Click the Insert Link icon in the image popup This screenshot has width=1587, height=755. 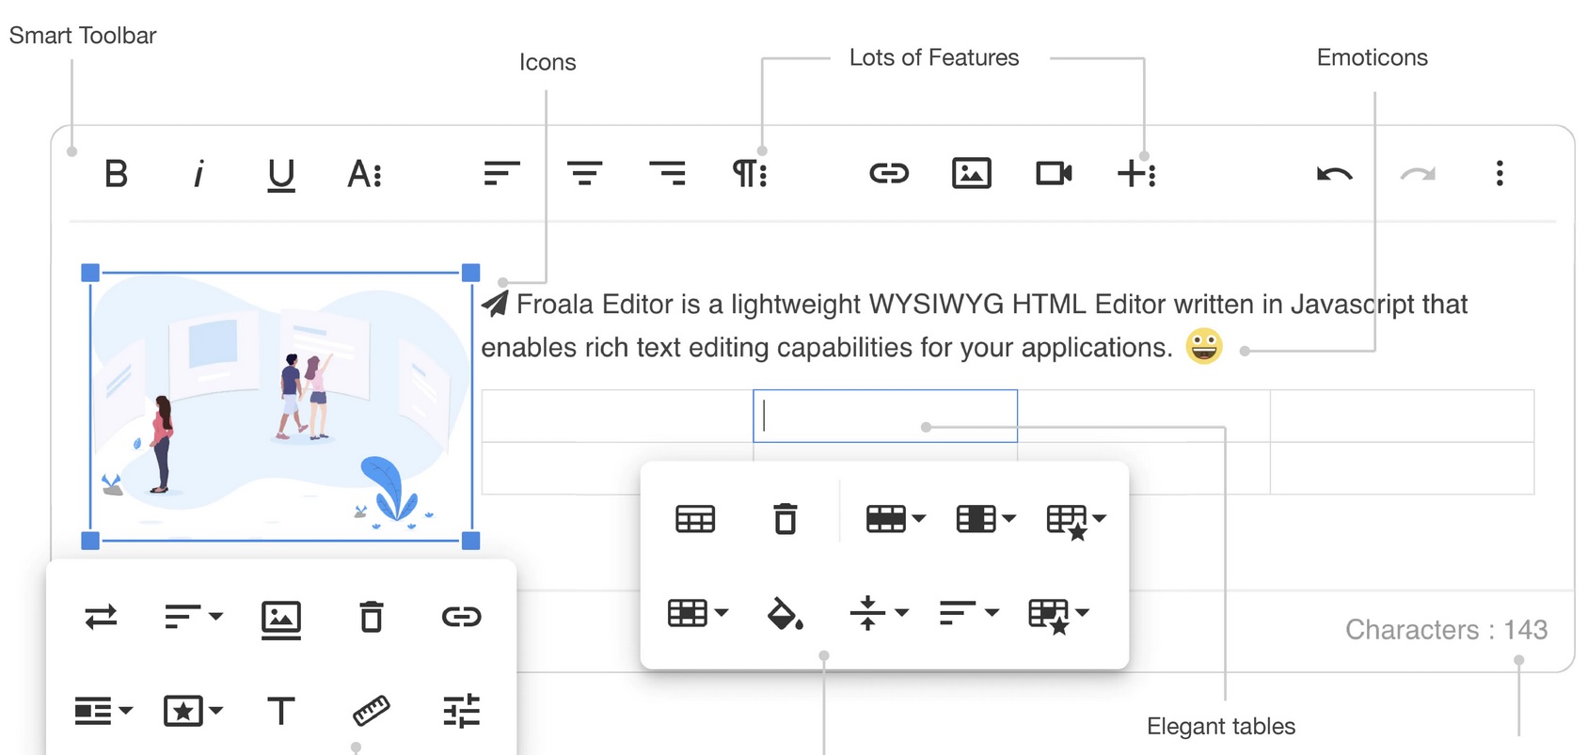coord(461,617)
